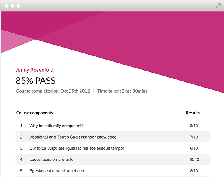The width and height of the screenshot is (224, 177).
Task: Click row number 5. in the table
Action: coord(22,171)
